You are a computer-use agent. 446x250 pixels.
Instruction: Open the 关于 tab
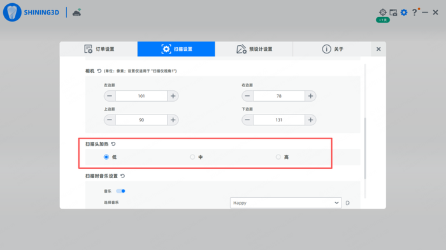coord(332,49)
